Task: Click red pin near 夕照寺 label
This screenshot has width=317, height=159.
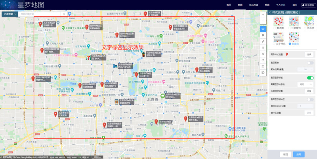Action: 185,119
